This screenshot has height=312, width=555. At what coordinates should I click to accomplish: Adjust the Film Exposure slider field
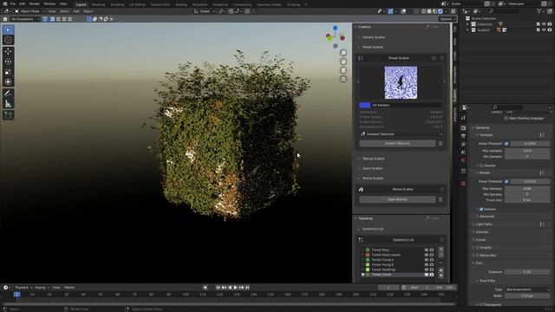pyautogui.click(x=527, y=272)
